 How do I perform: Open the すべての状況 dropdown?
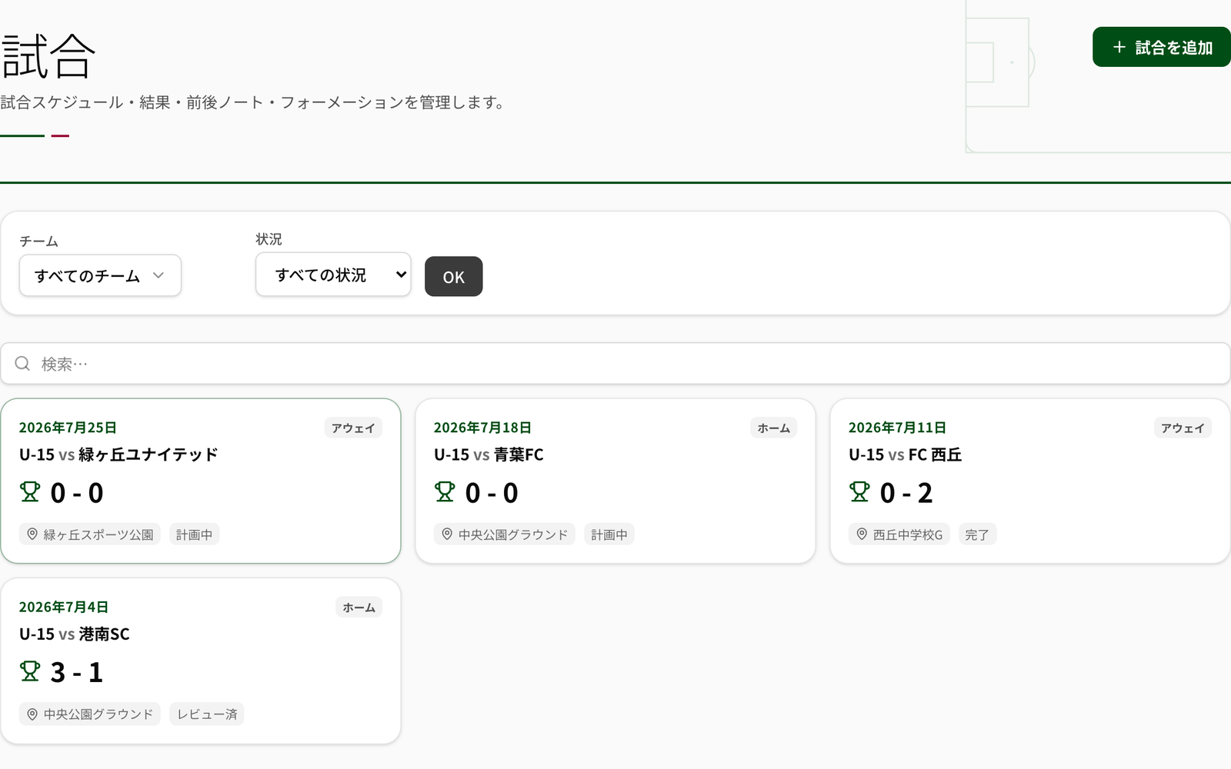[333, 275]
